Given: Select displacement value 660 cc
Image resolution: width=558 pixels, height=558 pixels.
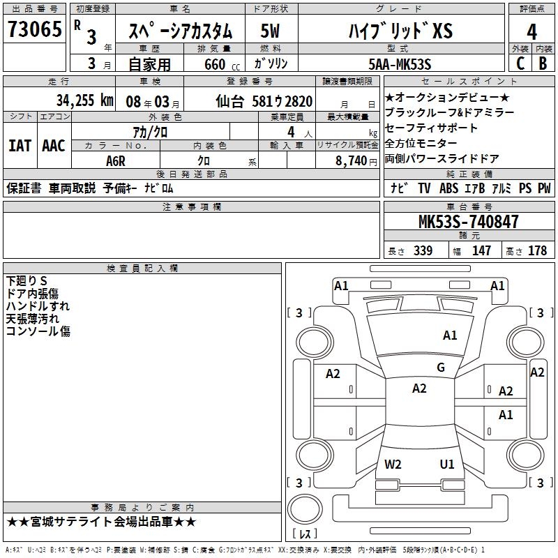Looking at the screenshot, I should [x=222, y=64].
